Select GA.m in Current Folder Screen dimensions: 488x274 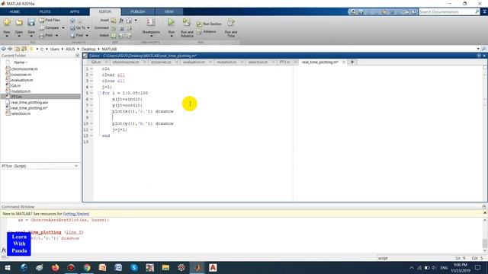coord(16,86)
